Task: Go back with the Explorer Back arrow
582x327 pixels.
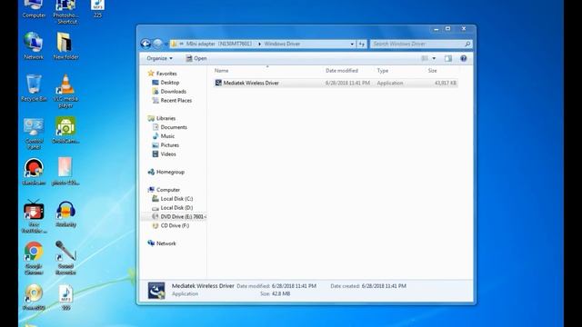Action: tap(145, 44)
